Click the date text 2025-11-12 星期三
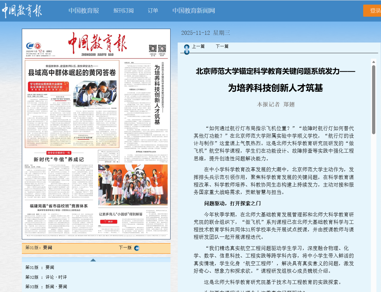381x292 pixels. 206,33
